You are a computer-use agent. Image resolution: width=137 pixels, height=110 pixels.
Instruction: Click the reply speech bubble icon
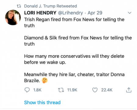27,90
